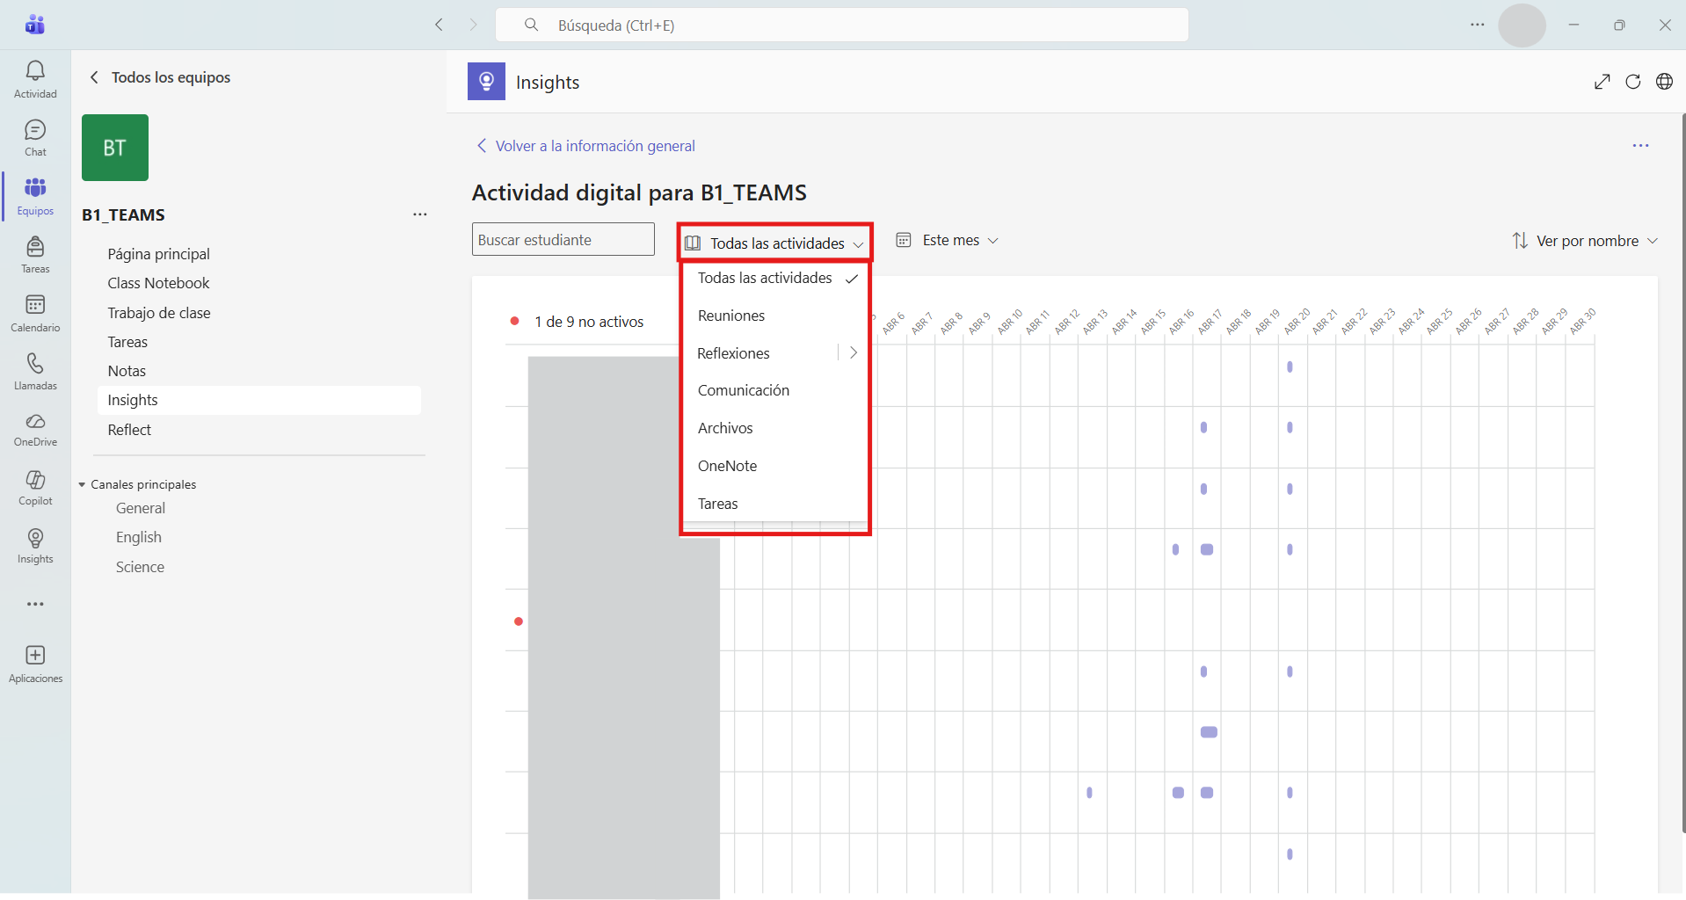
Task: Go forward using title bar arrow
Action: click(473, 25)
